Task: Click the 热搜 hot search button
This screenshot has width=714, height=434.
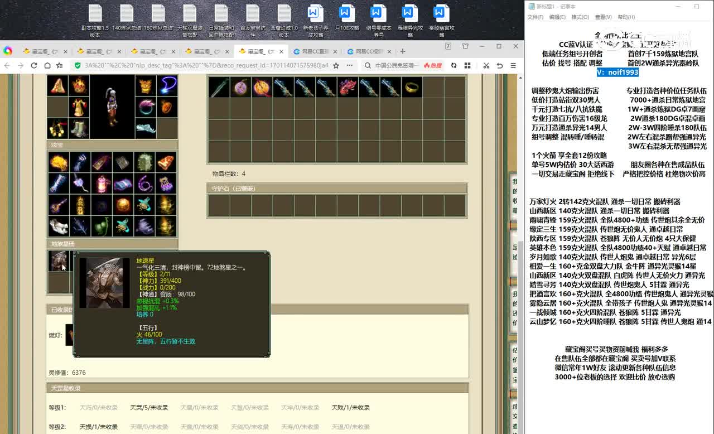Action: point(432,65)
